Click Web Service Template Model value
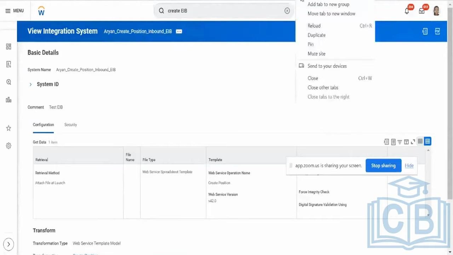 coord(97,243)
